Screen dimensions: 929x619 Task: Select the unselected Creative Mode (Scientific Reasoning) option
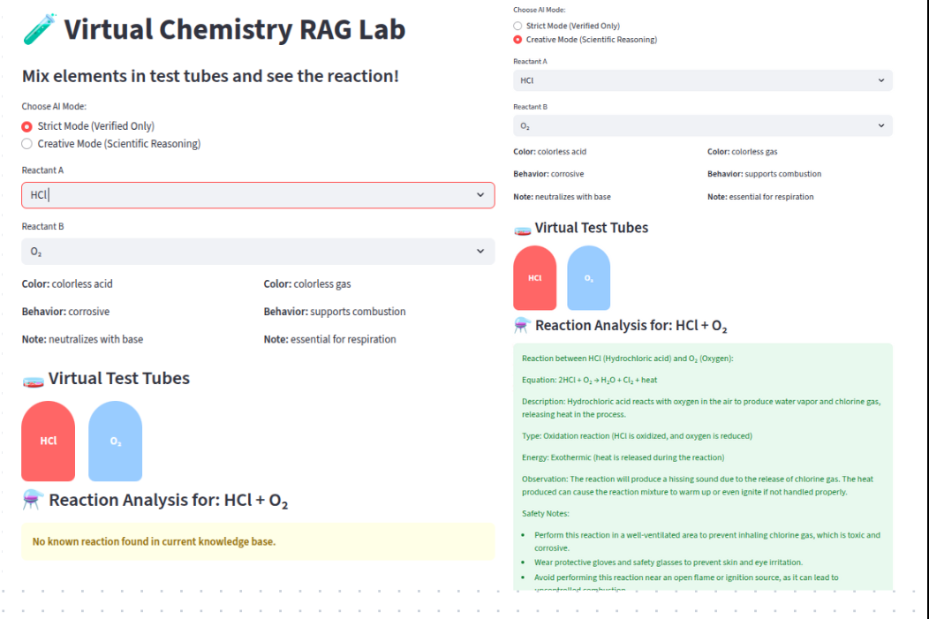27,144
